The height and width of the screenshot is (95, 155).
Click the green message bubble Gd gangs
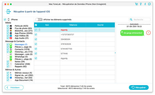pyautogui.click(x=132, y=33)
